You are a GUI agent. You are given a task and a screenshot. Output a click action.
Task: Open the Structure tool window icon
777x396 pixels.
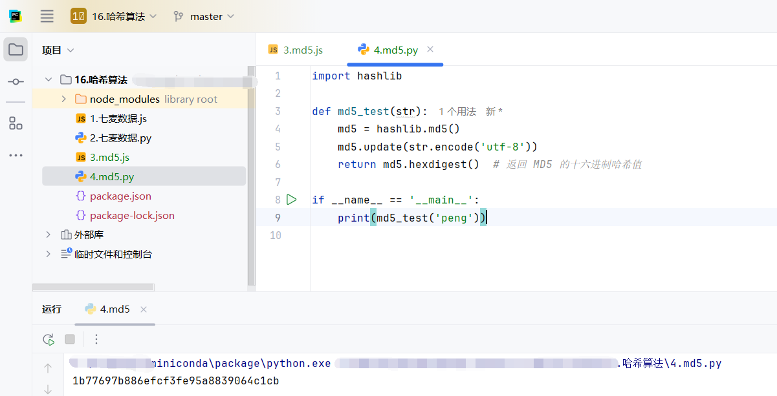(16, 123)
